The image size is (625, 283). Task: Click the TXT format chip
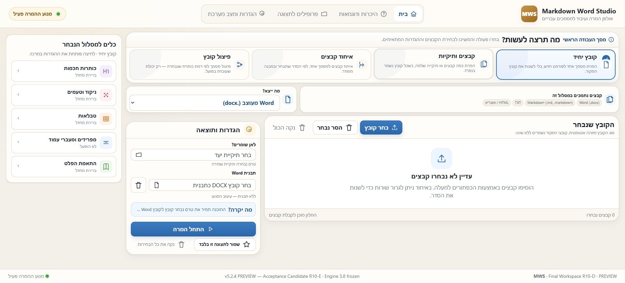click(x=518, y=103)
